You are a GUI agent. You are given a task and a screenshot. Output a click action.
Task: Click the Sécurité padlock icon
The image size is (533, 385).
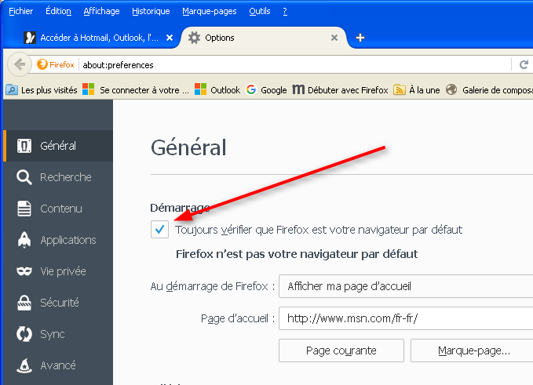[24, 303]
